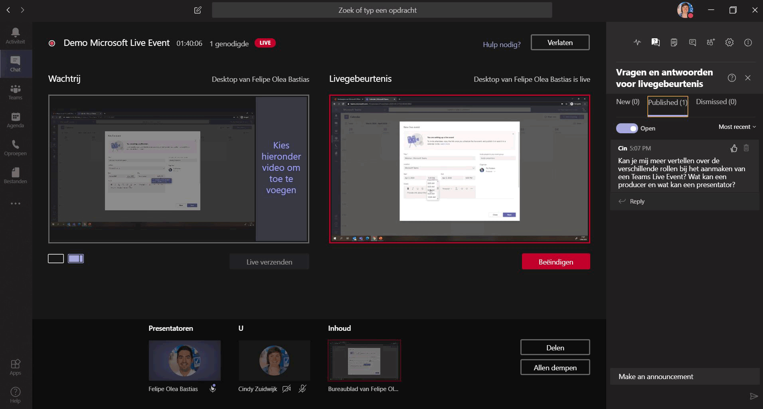Click the red Beëindigen button

[555, 262]
